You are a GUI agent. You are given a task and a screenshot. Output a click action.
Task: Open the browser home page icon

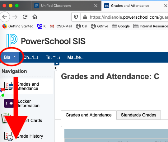(x=35, y=17)
